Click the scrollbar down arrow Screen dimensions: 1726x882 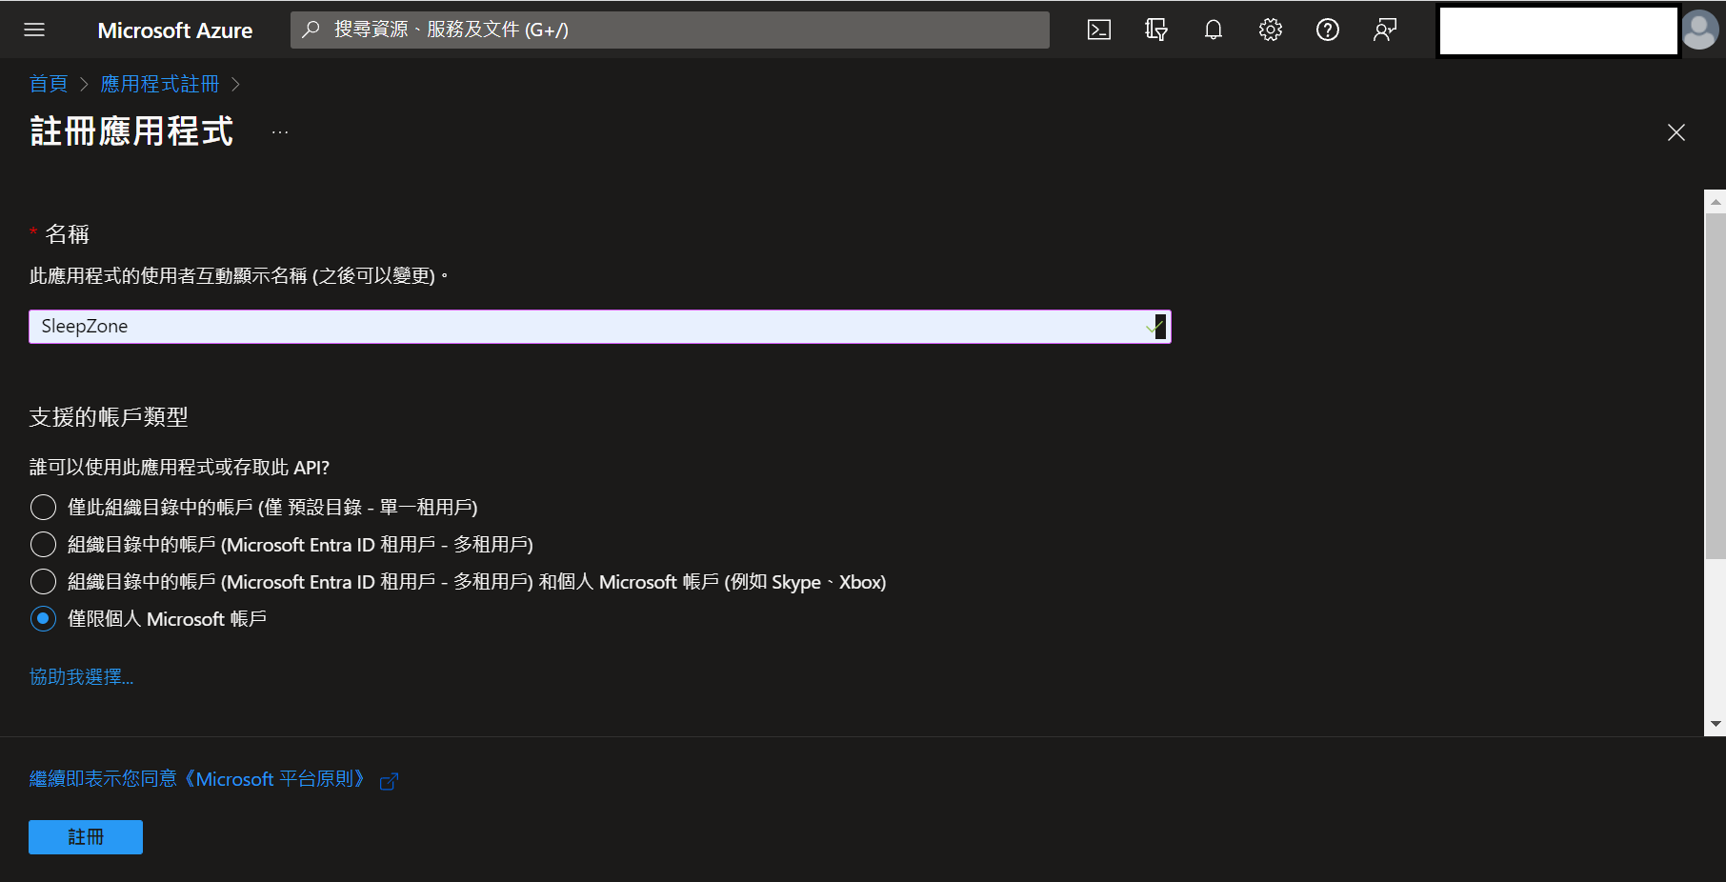coord(1716,724)
